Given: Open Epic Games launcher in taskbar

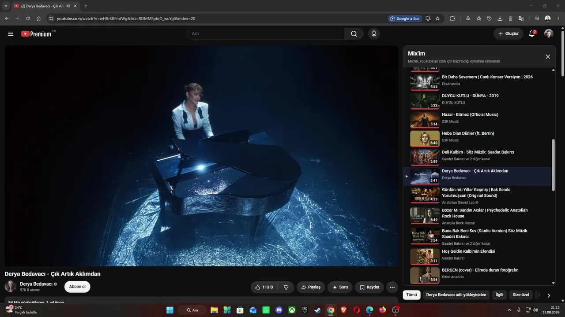Looking at the screenshot, I should pos(305,310).
